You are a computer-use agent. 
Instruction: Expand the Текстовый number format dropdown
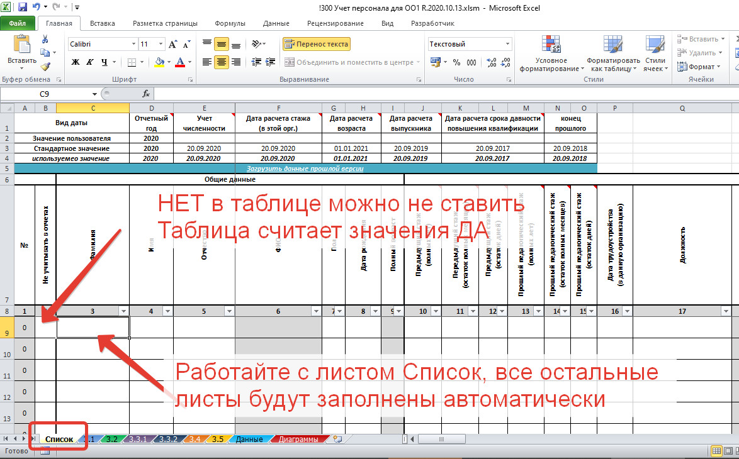[x=507, y=44]
